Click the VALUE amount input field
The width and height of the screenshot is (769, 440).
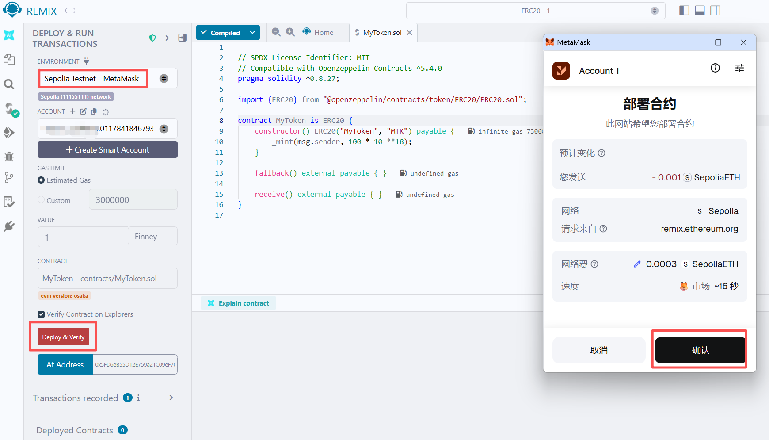[83, 237]
